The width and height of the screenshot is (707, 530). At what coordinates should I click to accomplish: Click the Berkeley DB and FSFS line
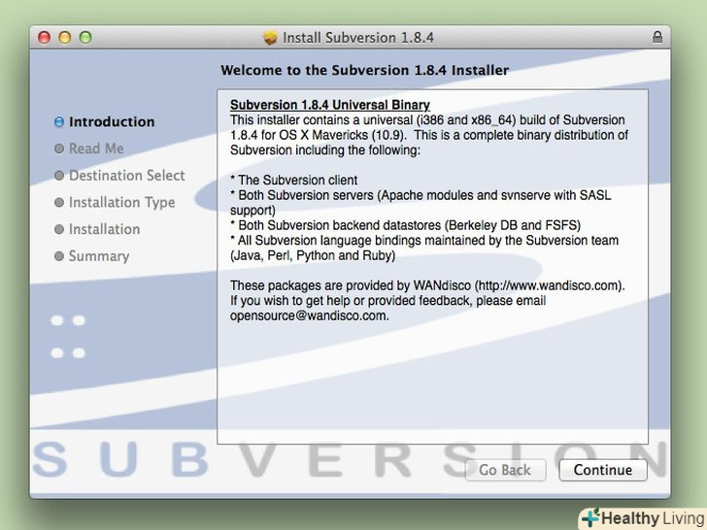click(x=405, y=225)
